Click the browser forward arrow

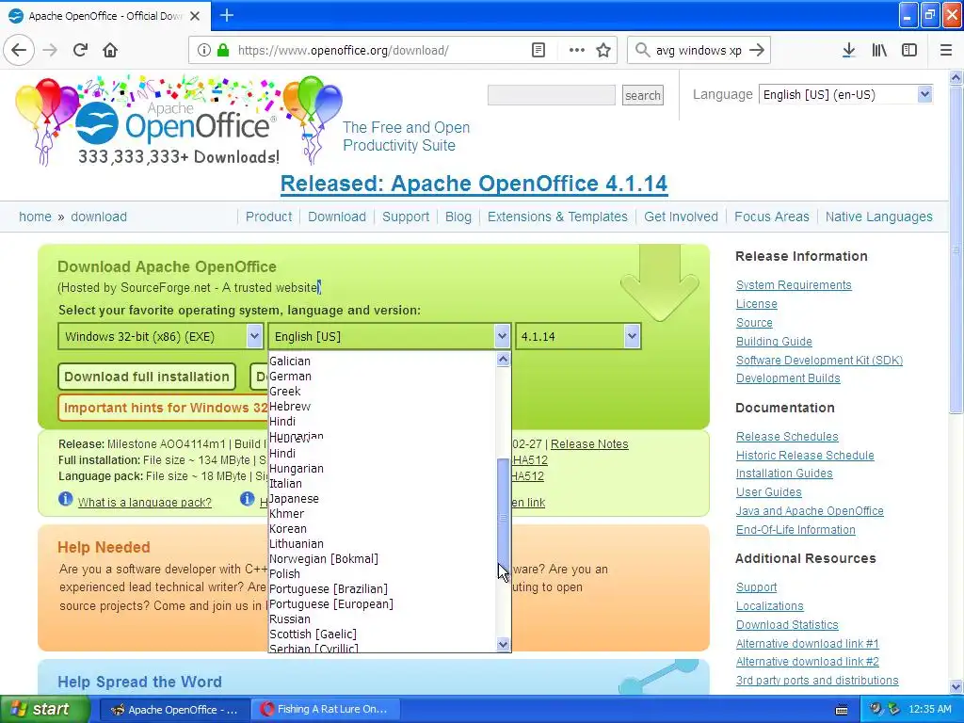click(x=51, y=50)
